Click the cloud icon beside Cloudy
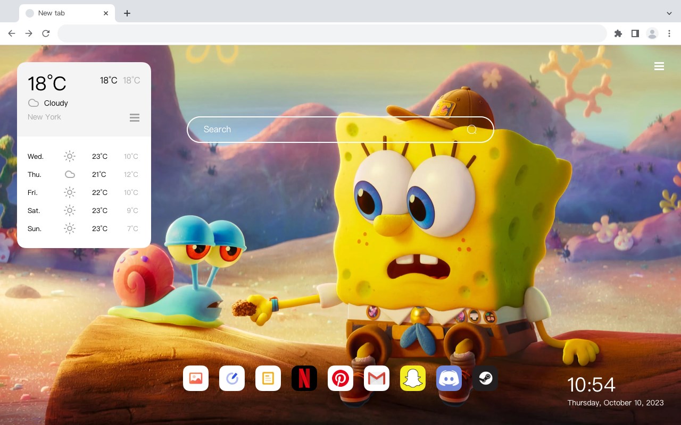The width and height of the screenshot is (681, 425). [34, 103]
